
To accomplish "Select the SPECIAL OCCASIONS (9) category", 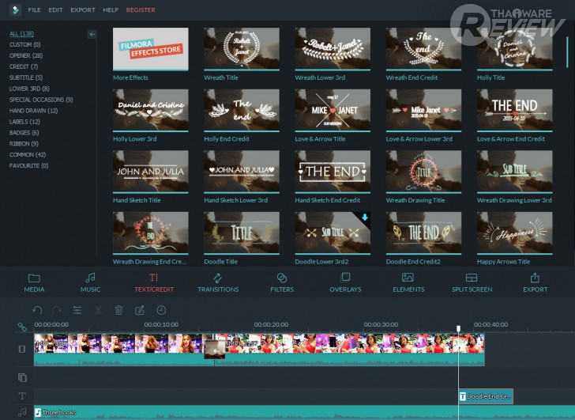I will tap(41, 100).
